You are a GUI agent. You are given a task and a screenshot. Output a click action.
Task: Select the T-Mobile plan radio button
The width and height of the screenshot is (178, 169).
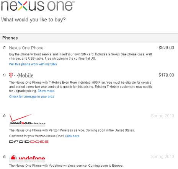point(4,75)
